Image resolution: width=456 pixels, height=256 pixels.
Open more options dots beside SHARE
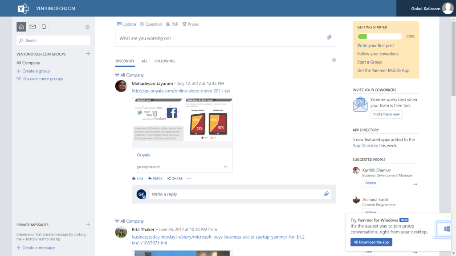pyautogui.click(x=189, y=178)
